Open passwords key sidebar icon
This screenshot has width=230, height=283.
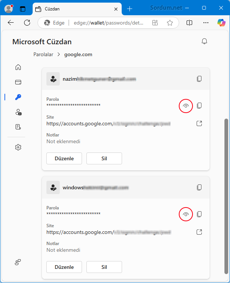(18, 97)
